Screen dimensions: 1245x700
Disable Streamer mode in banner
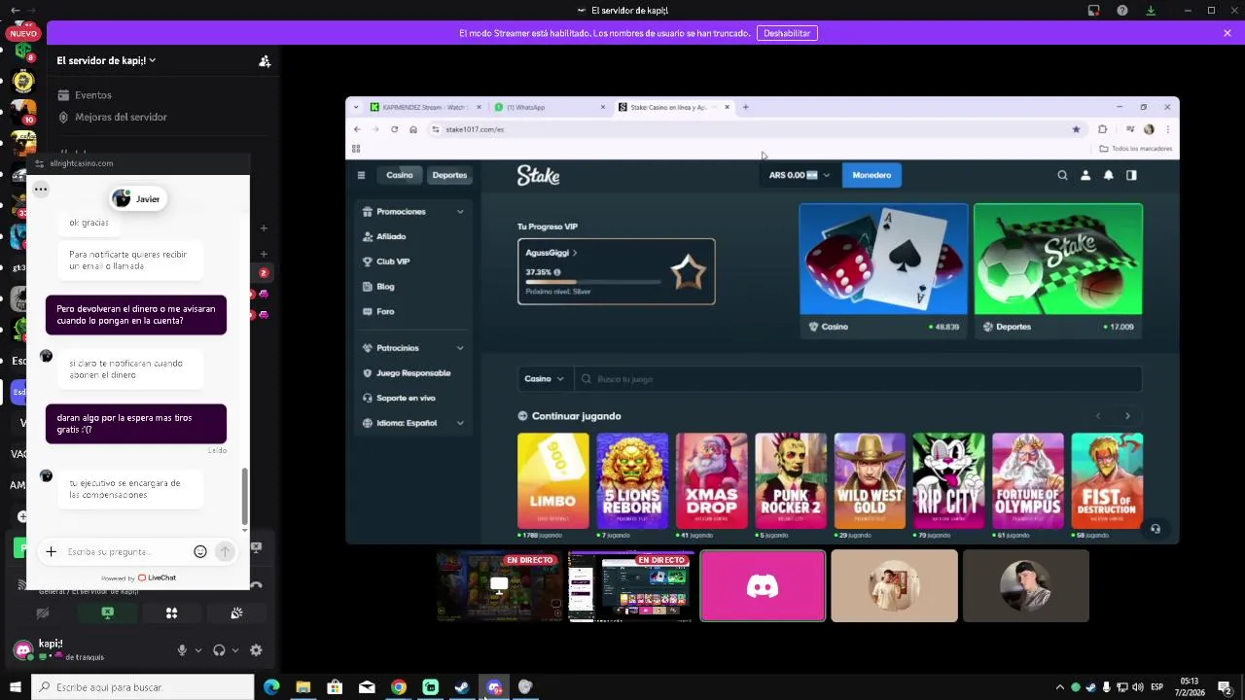787,33
